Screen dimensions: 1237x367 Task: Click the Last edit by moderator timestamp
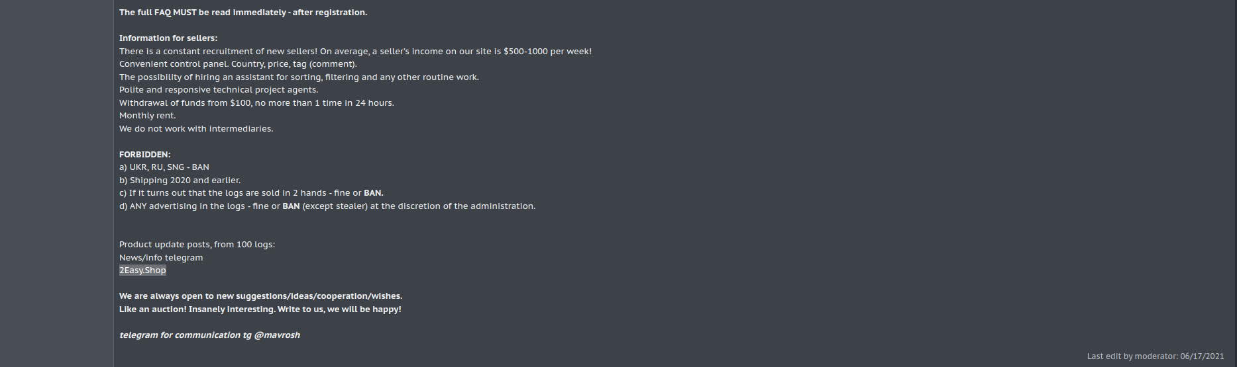coord(1155,356)
